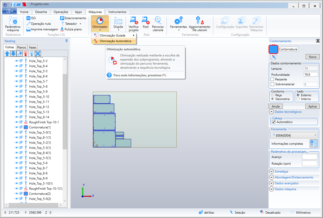Viewport: 323px width, 218px height.
Task: Switch to the Home ribbon tab
Action: click(24, 12)
